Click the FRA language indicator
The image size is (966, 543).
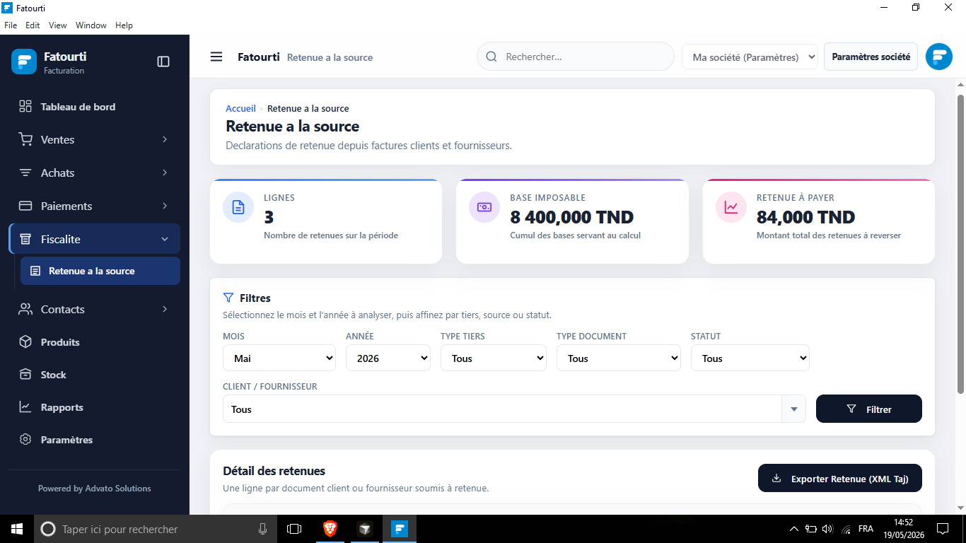click(x=866, y=529)
